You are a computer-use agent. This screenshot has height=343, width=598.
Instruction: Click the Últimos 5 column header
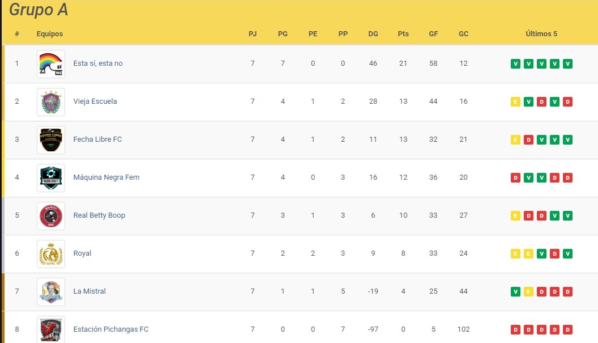coord(541,33)
